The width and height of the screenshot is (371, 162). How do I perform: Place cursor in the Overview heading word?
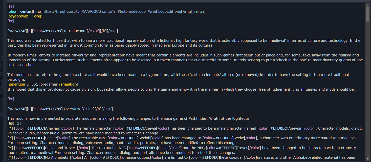[x=72, y=109]
